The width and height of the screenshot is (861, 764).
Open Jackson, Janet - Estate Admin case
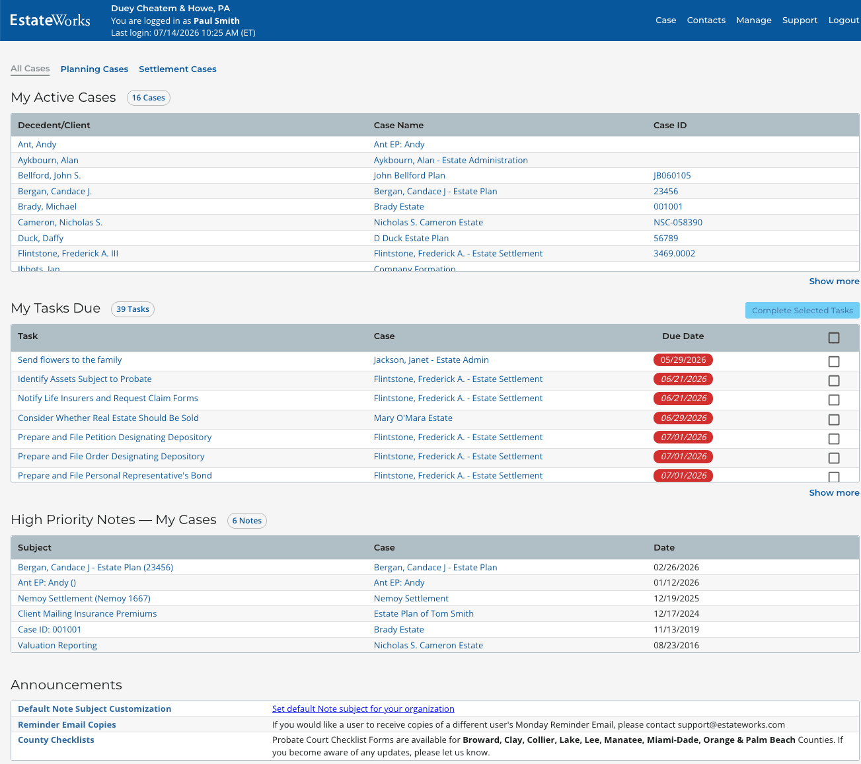431,360
